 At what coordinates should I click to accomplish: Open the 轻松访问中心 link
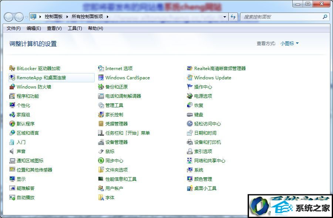point(208,124)
